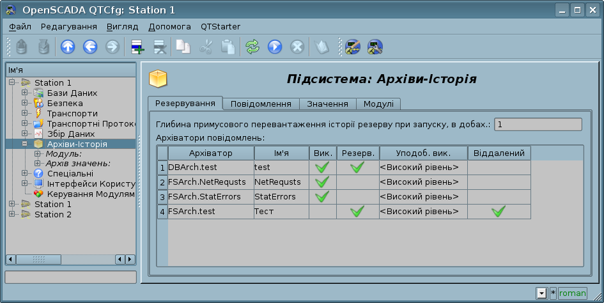Click the roman user button in status bar
Screen dimensions: 604x303
[x=572, y=293]
